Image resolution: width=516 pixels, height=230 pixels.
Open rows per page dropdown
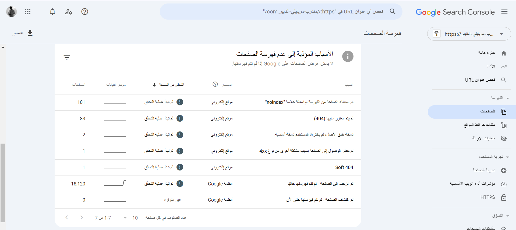[x=129, y=218]
